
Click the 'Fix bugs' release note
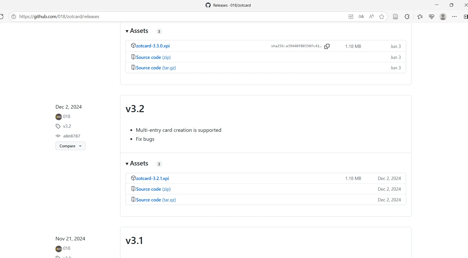145,139
